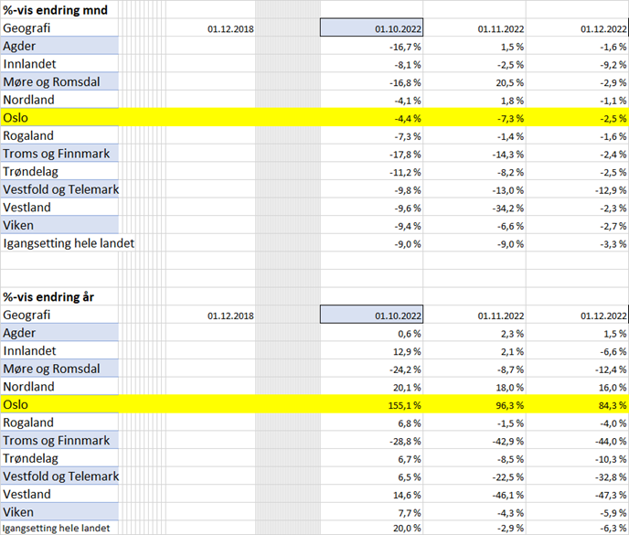Click the 01.12.2022 header in the år table
The width and height of the screenshot is (629, 535).
(x=603, y=316)
